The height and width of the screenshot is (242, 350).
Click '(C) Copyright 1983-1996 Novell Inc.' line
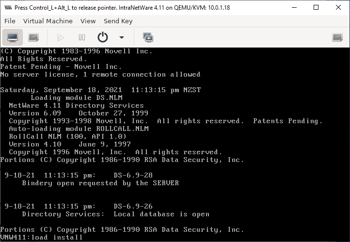click(x=76, y=51)
